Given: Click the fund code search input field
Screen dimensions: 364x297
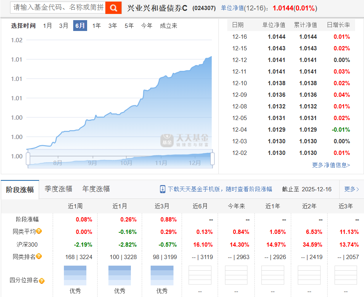Looking at the screenshot, I should point(58,7).
